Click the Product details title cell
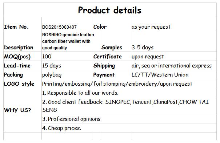 click(110, 10)
